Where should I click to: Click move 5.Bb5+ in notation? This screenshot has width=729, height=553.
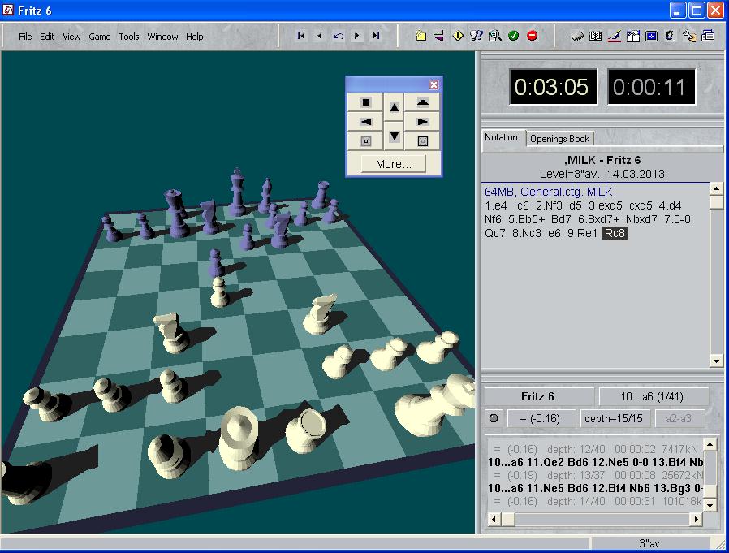pyautogui.click(x=526, y=219)
